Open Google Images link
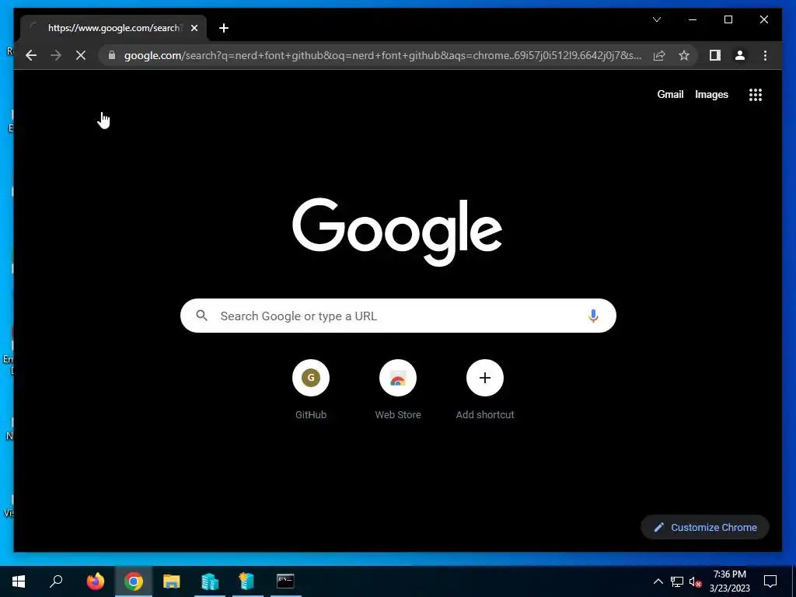Image resolution: width=796 pixels, height=597 pixels. click(711, 94)
